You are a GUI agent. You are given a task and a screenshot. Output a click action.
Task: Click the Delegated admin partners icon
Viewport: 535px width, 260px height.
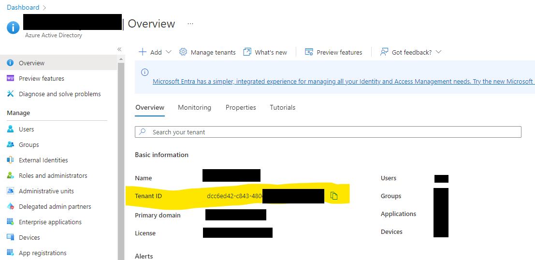coord(10,206)
